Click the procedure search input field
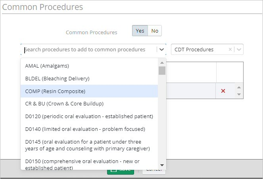 [89, 49]
